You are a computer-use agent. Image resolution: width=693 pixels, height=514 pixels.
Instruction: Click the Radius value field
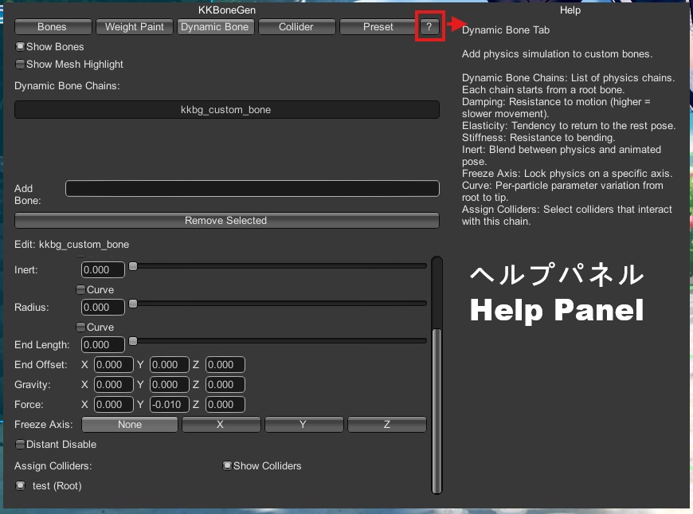tap(103, 308)
